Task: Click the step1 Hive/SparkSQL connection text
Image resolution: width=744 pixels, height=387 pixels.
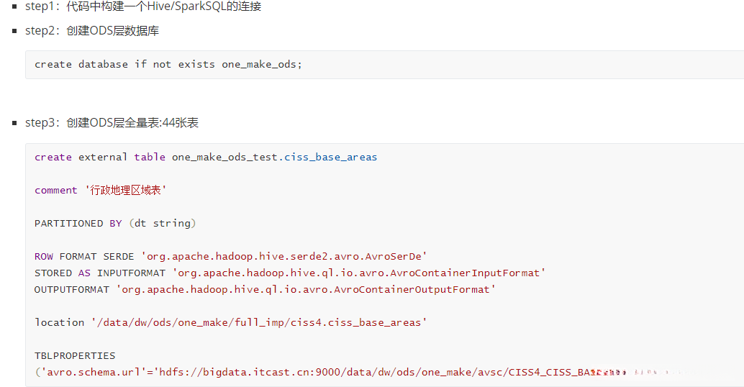Action: tap(143, 6)
